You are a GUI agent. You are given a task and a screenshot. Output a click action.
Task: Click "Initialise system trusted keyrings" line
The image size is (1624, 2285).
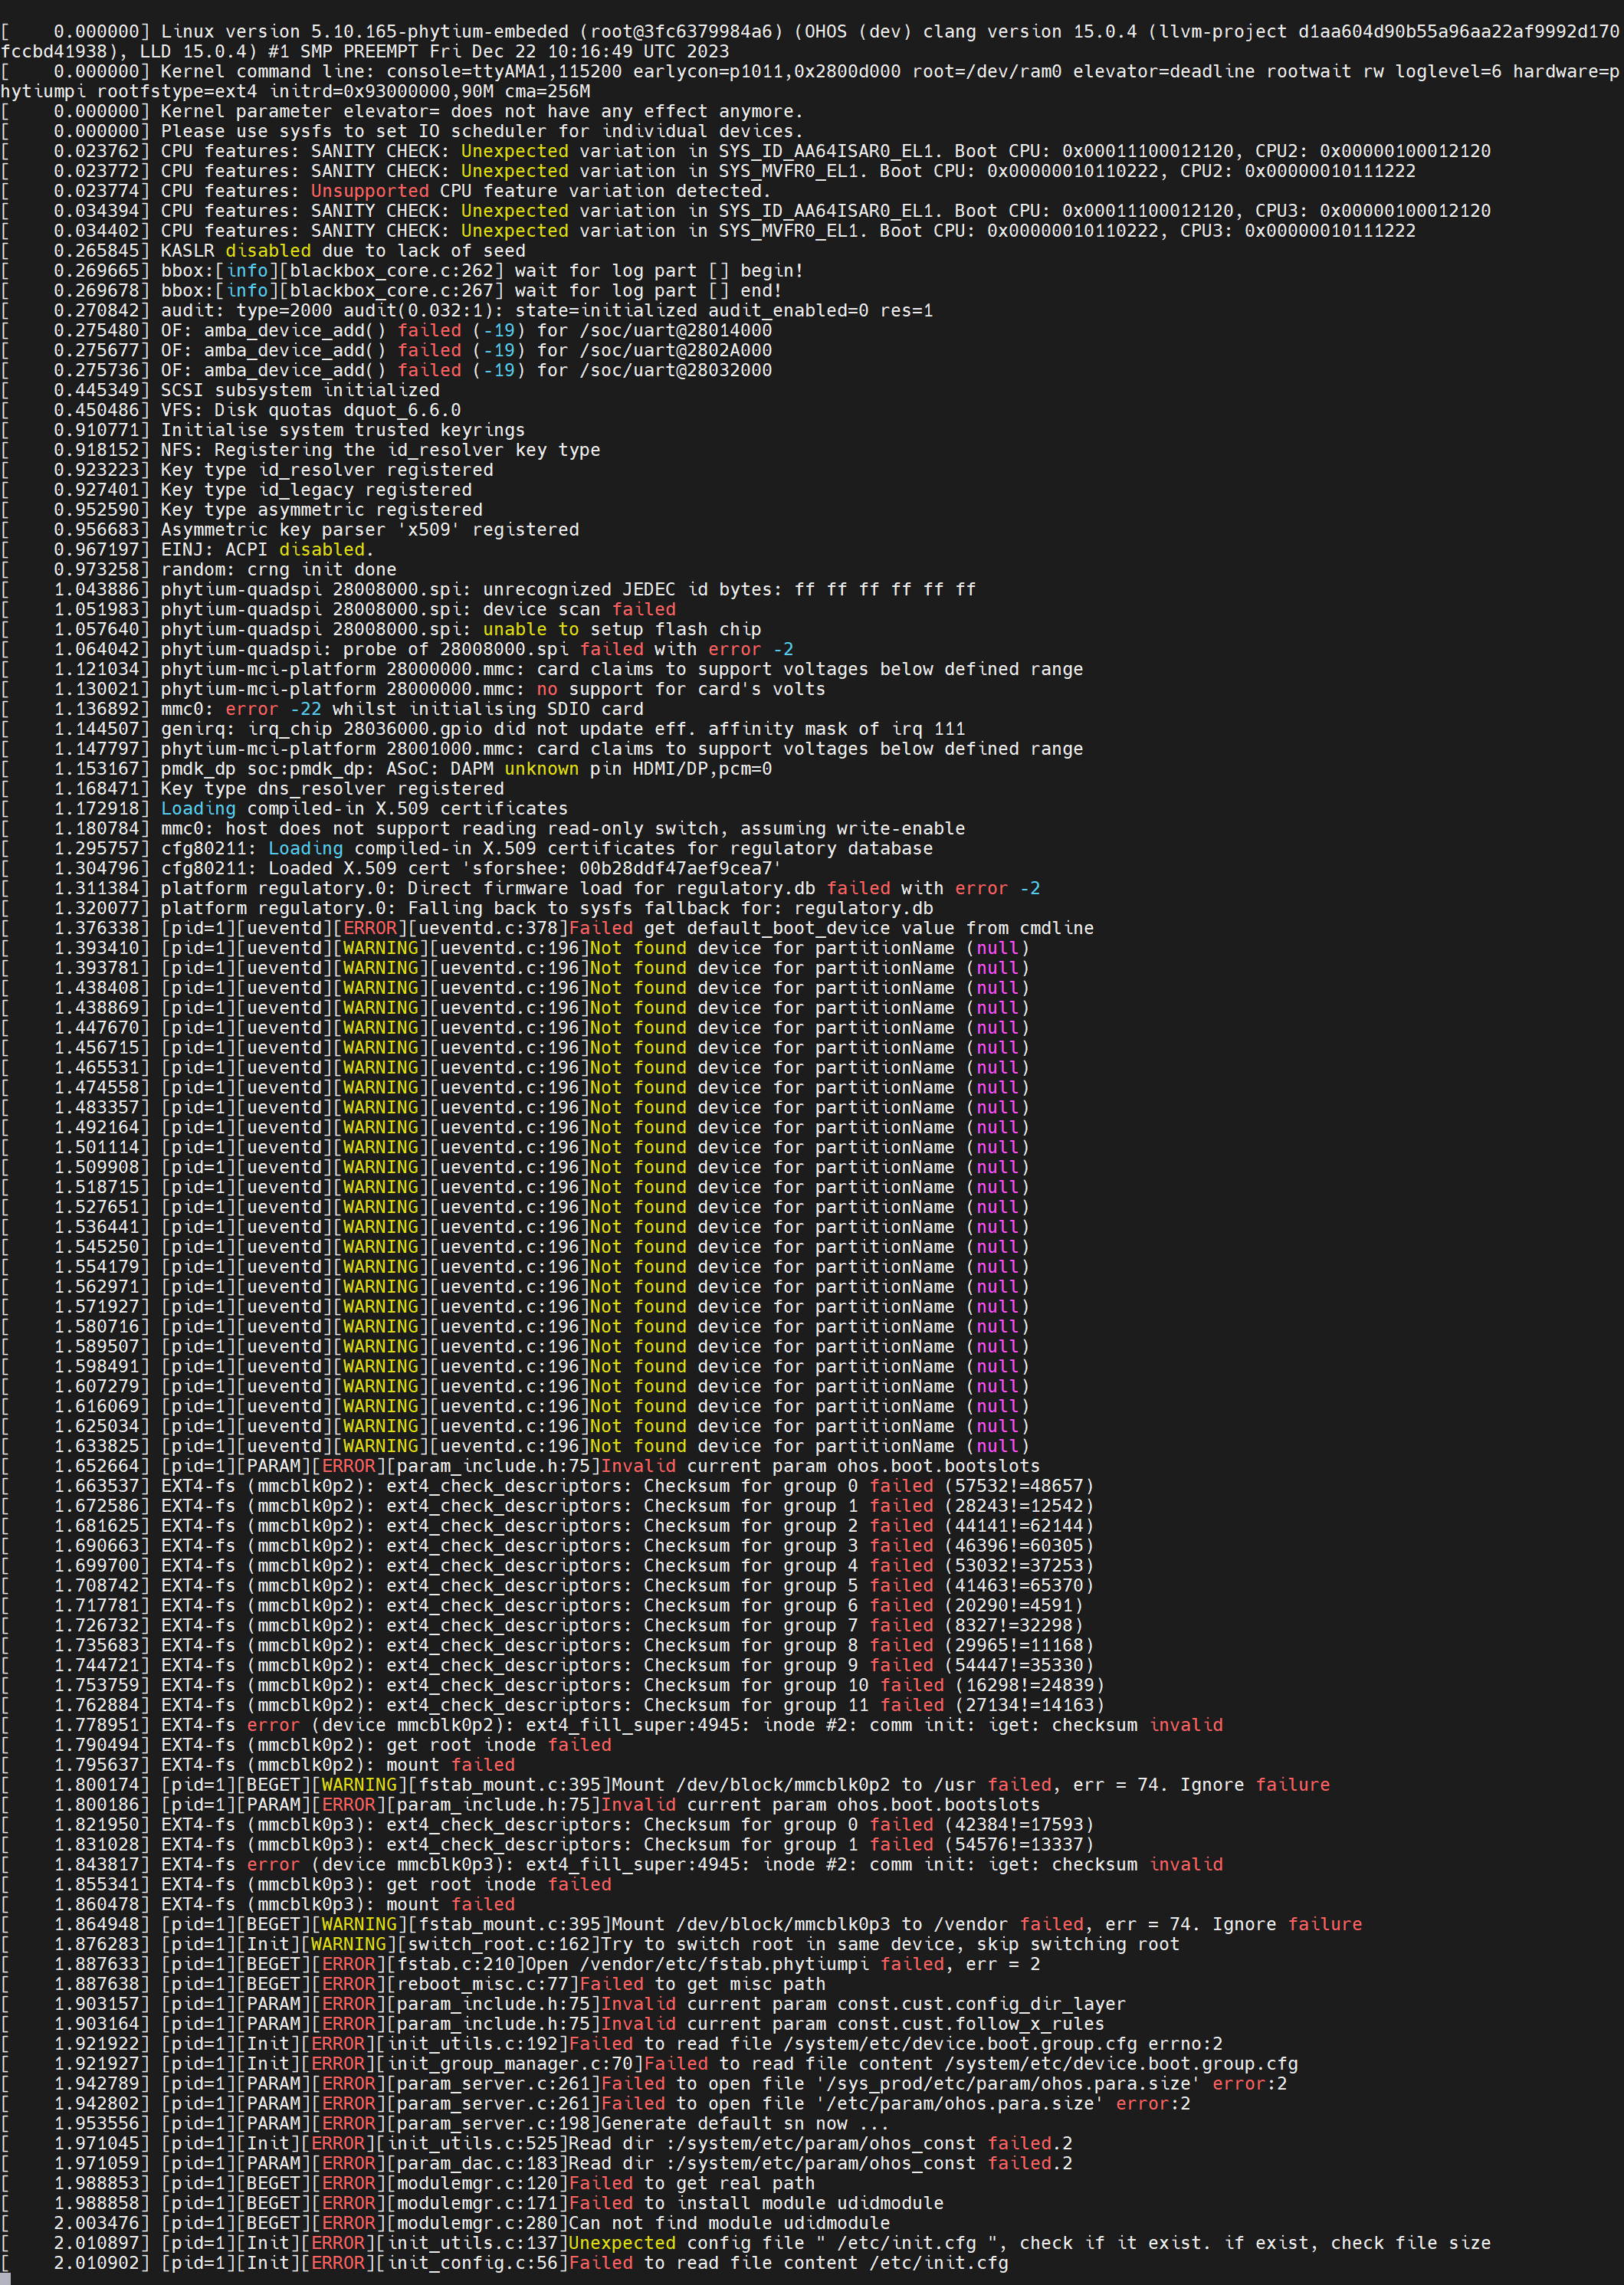point(263,430)
